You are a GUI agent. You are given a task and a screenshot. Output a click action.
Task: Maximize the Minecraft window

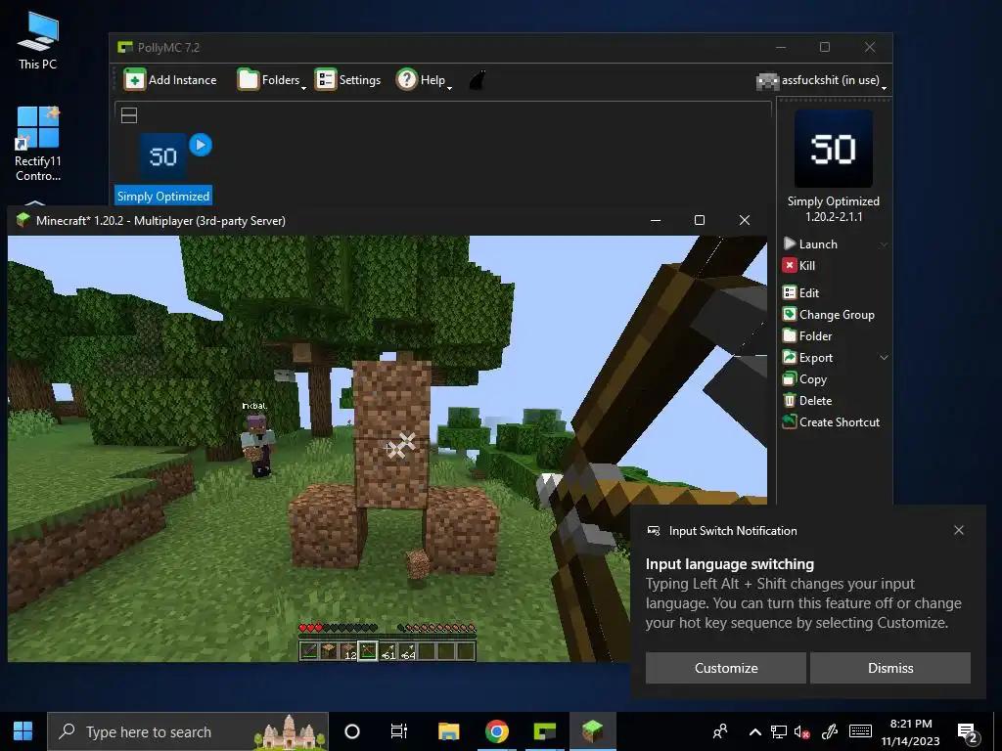pyautogui.click(x=700, y=220)
